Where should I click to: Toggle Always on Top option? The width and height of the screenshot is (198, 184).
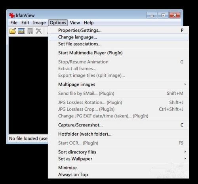click(118, 174)
